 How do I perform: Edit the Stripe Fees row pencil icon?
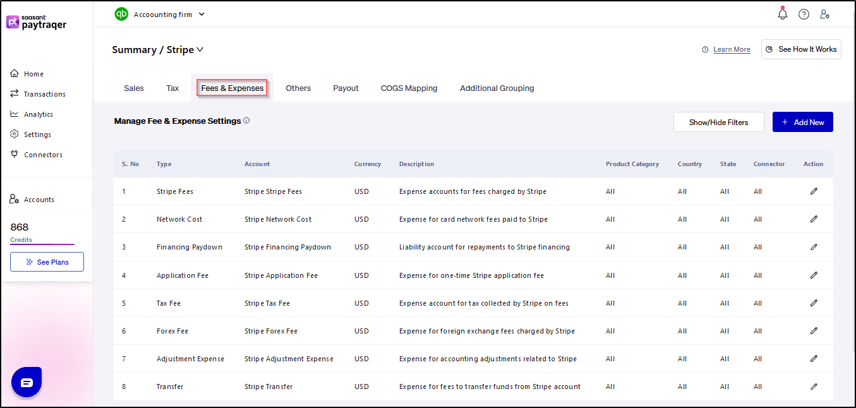[814, 191]
